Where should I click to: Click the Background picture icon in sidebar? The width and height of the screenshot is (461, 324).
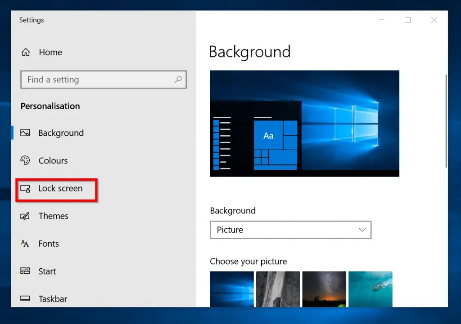click(x=26, y=133)
